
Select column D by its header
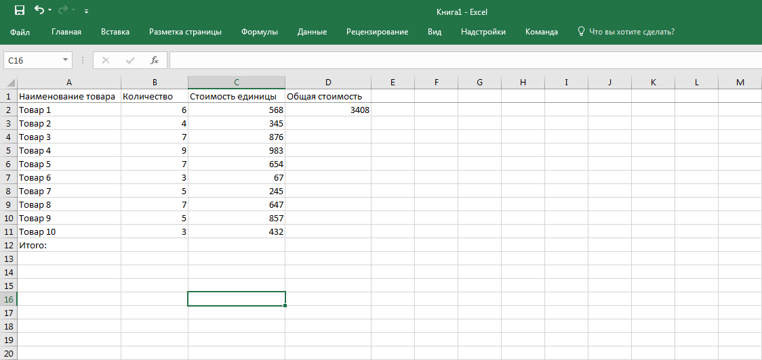tap(328, 83)
